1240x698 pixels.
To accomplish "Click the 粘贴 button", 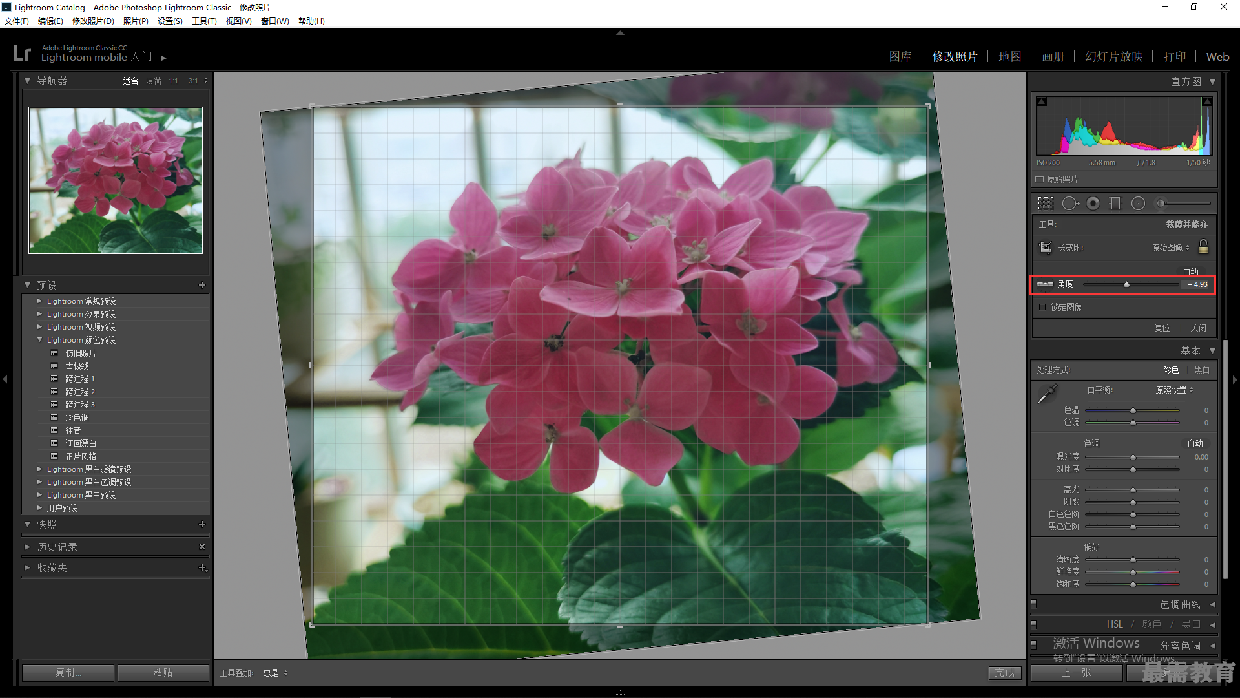I will point(163,673).
